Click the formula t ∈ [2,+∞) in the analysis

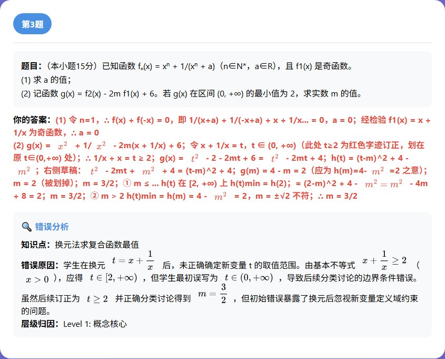114,277
